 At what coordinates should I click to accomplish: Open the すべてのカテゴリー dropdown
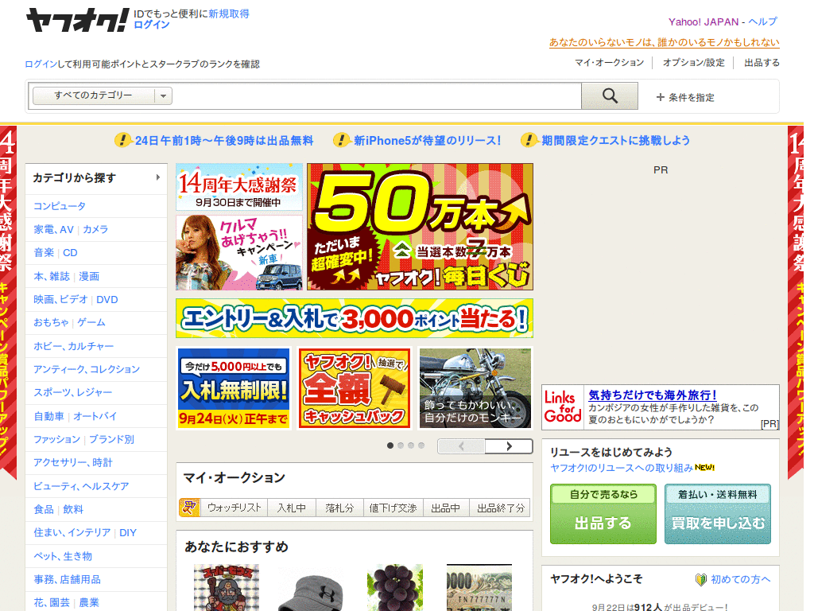tap(103, 95)
